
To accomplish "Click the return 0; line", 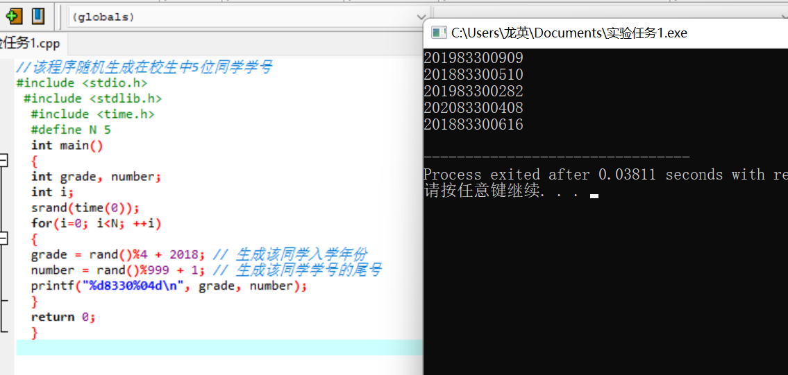I will point(62,317).
